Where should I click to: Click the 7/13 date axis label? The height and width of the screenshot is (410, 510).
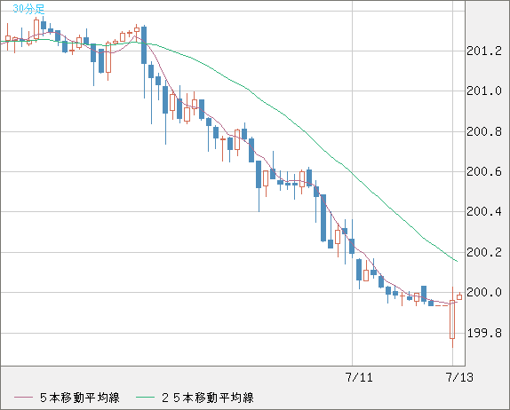pyautogui.click(x=459, y=377)
